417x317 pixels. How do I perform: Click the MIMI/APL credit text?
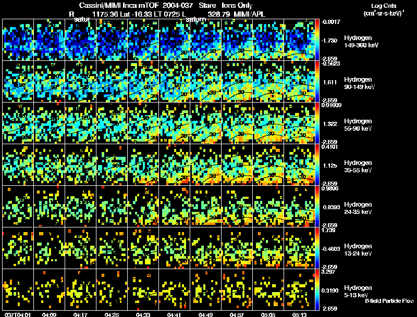[x=250, y=14]
